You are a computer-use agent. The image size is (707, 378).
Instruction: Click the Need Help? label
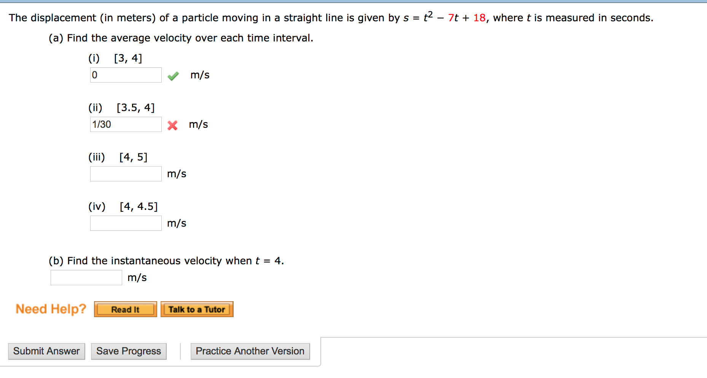coord(51,309)
